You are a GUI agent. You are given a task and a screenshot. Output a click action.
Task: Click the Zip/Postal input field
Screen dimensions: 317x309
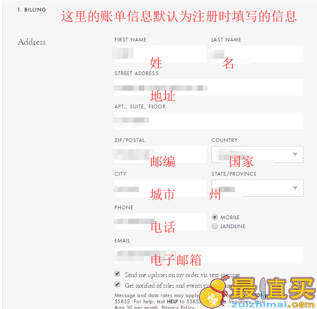160,154
